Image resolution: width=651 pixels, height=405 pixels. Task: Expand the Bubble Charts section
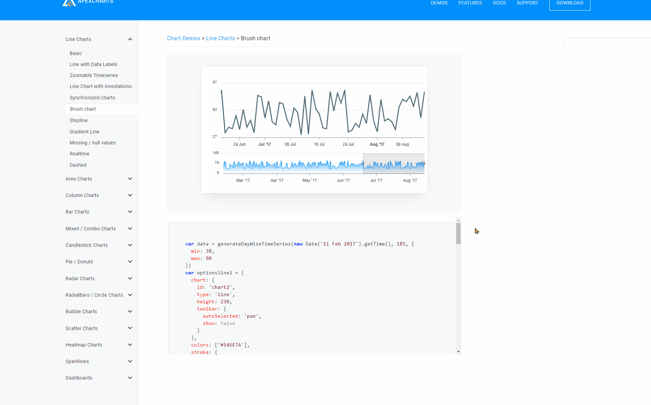130,311
